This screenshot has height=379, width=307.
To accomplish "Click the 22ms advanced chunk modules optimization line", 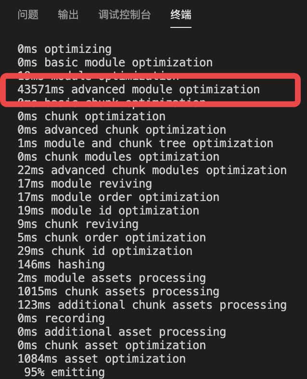I will pyautogui.click(x=152, y=170).
